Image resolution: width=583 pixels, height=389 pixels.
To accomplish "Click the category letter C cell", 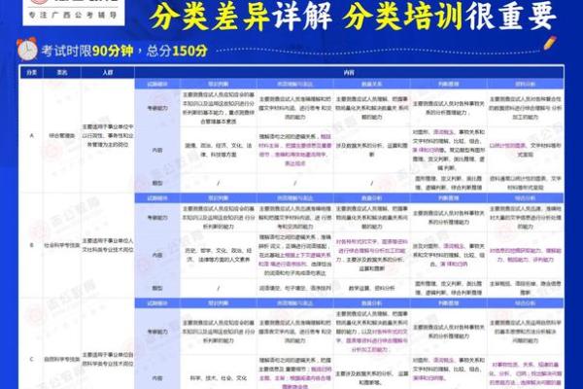I will (32, 359).
